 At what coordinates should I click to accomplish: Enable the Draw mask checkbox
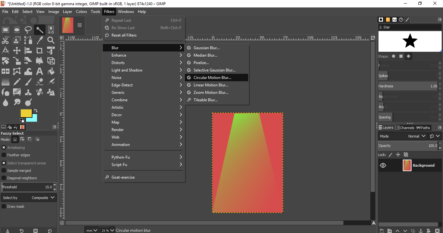(4, 206)
